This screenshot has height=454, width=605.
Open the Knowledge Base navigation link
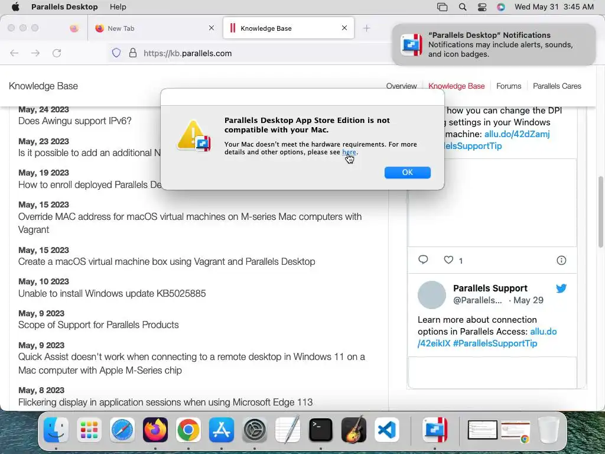click(457, 86)
